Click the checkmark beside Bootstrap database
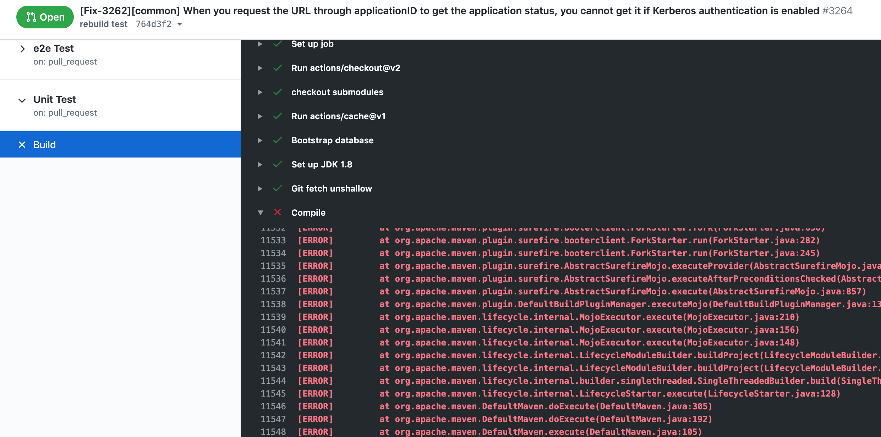Image resolution: width=881 pixels, height=437 pixels. coord(278,140)
